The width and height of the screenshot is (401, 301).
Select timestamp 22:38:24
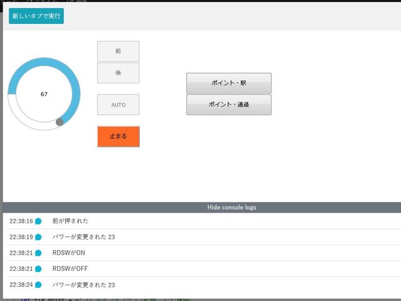coord(21,285)
